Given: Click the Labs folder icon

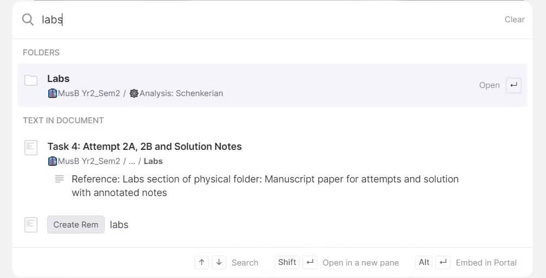Looking at the screenshot, I should coord(31,80).
